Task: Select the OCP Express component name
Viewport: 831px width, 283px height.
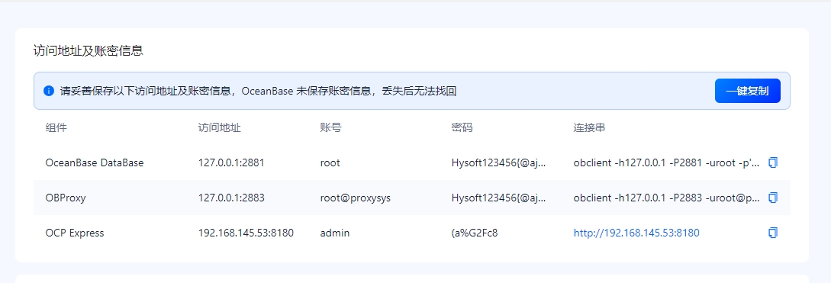Action: click(x=75, y=233)
